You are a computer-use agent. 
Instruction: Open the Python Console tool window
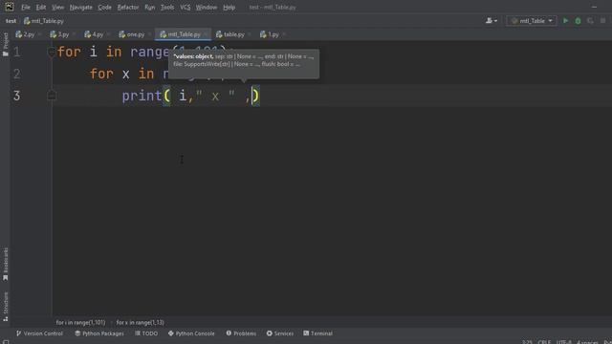tap(191, 333)
